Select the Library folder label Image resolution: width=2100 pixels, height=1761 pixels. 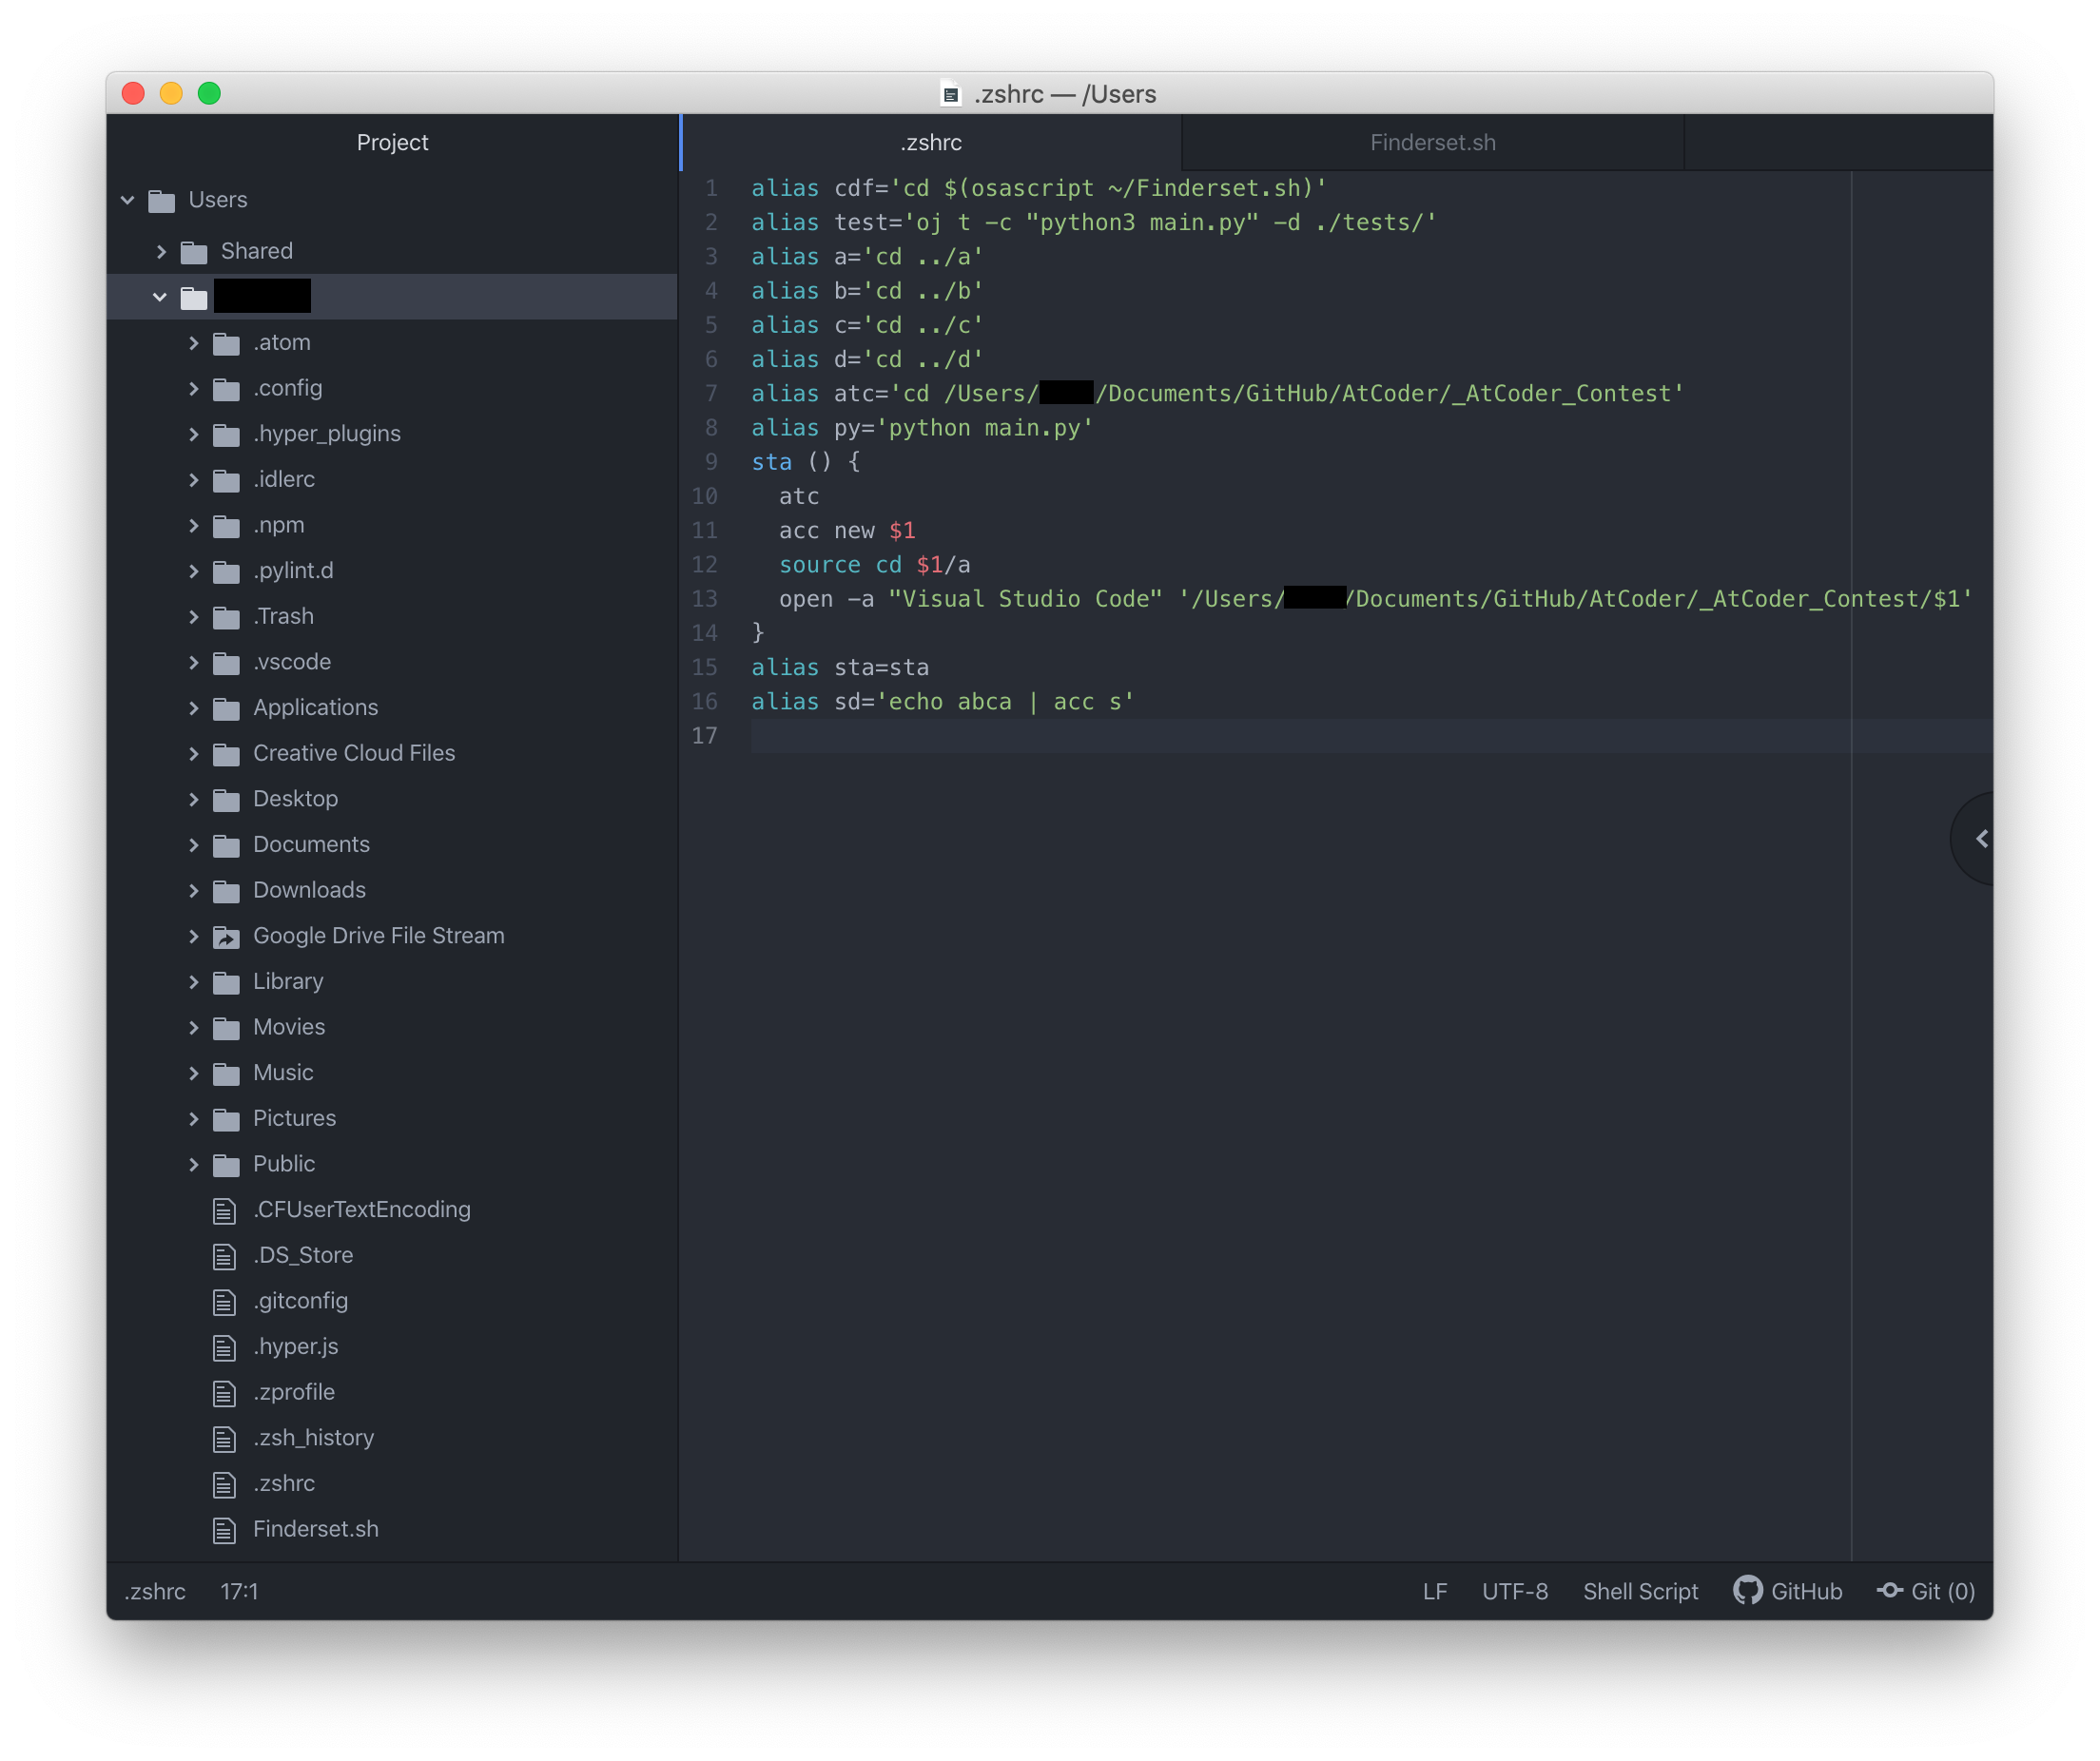(x=288, y=982)
